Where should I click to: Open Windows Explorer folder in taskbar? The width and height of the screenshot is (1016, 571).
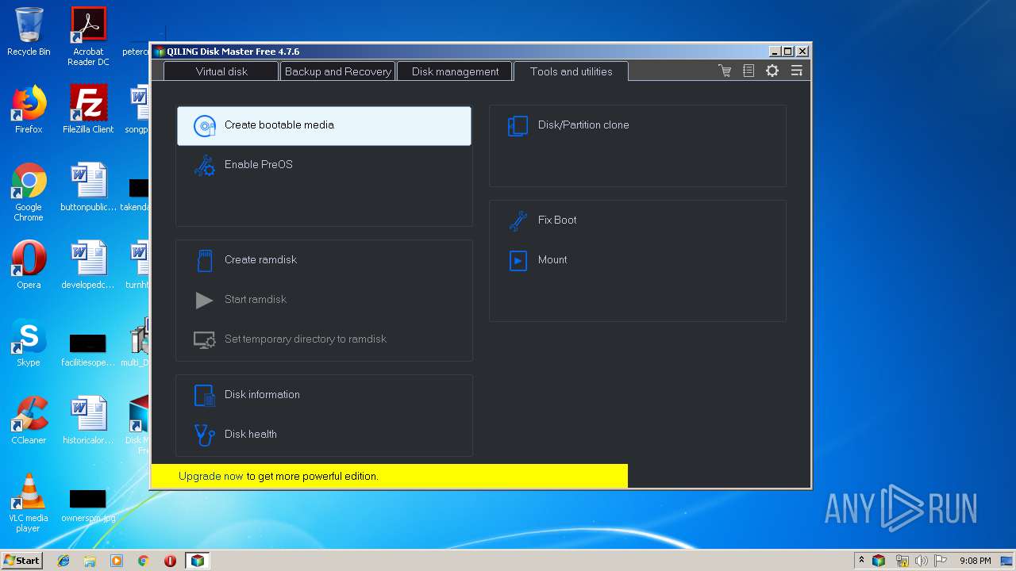pos(90,561)
